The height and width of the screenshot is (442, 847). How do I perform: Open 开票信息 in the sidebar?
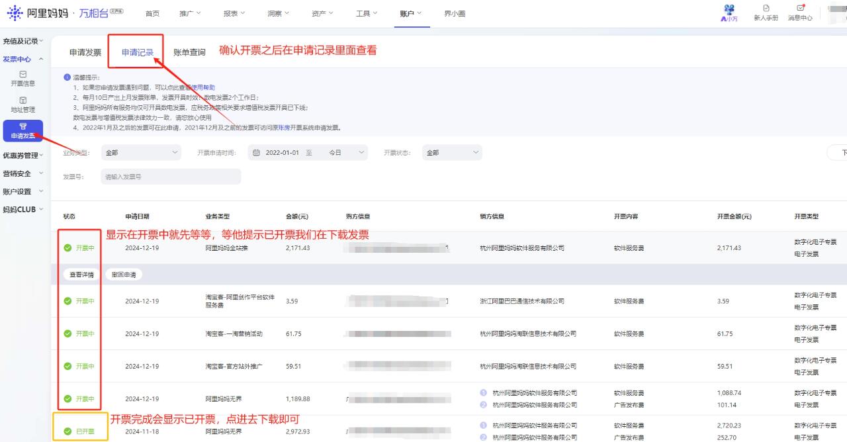(23, 79)
